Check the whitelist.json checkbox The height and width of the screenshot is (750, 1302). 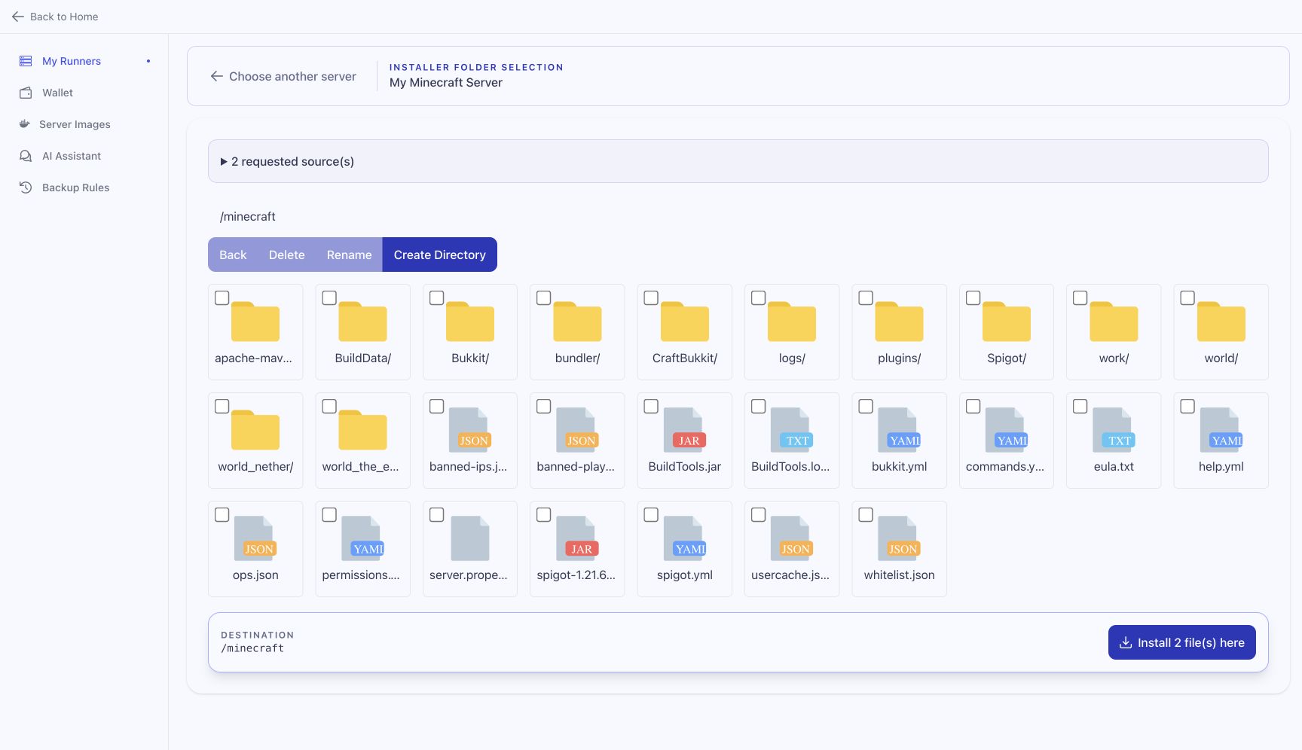click(866, 515)
